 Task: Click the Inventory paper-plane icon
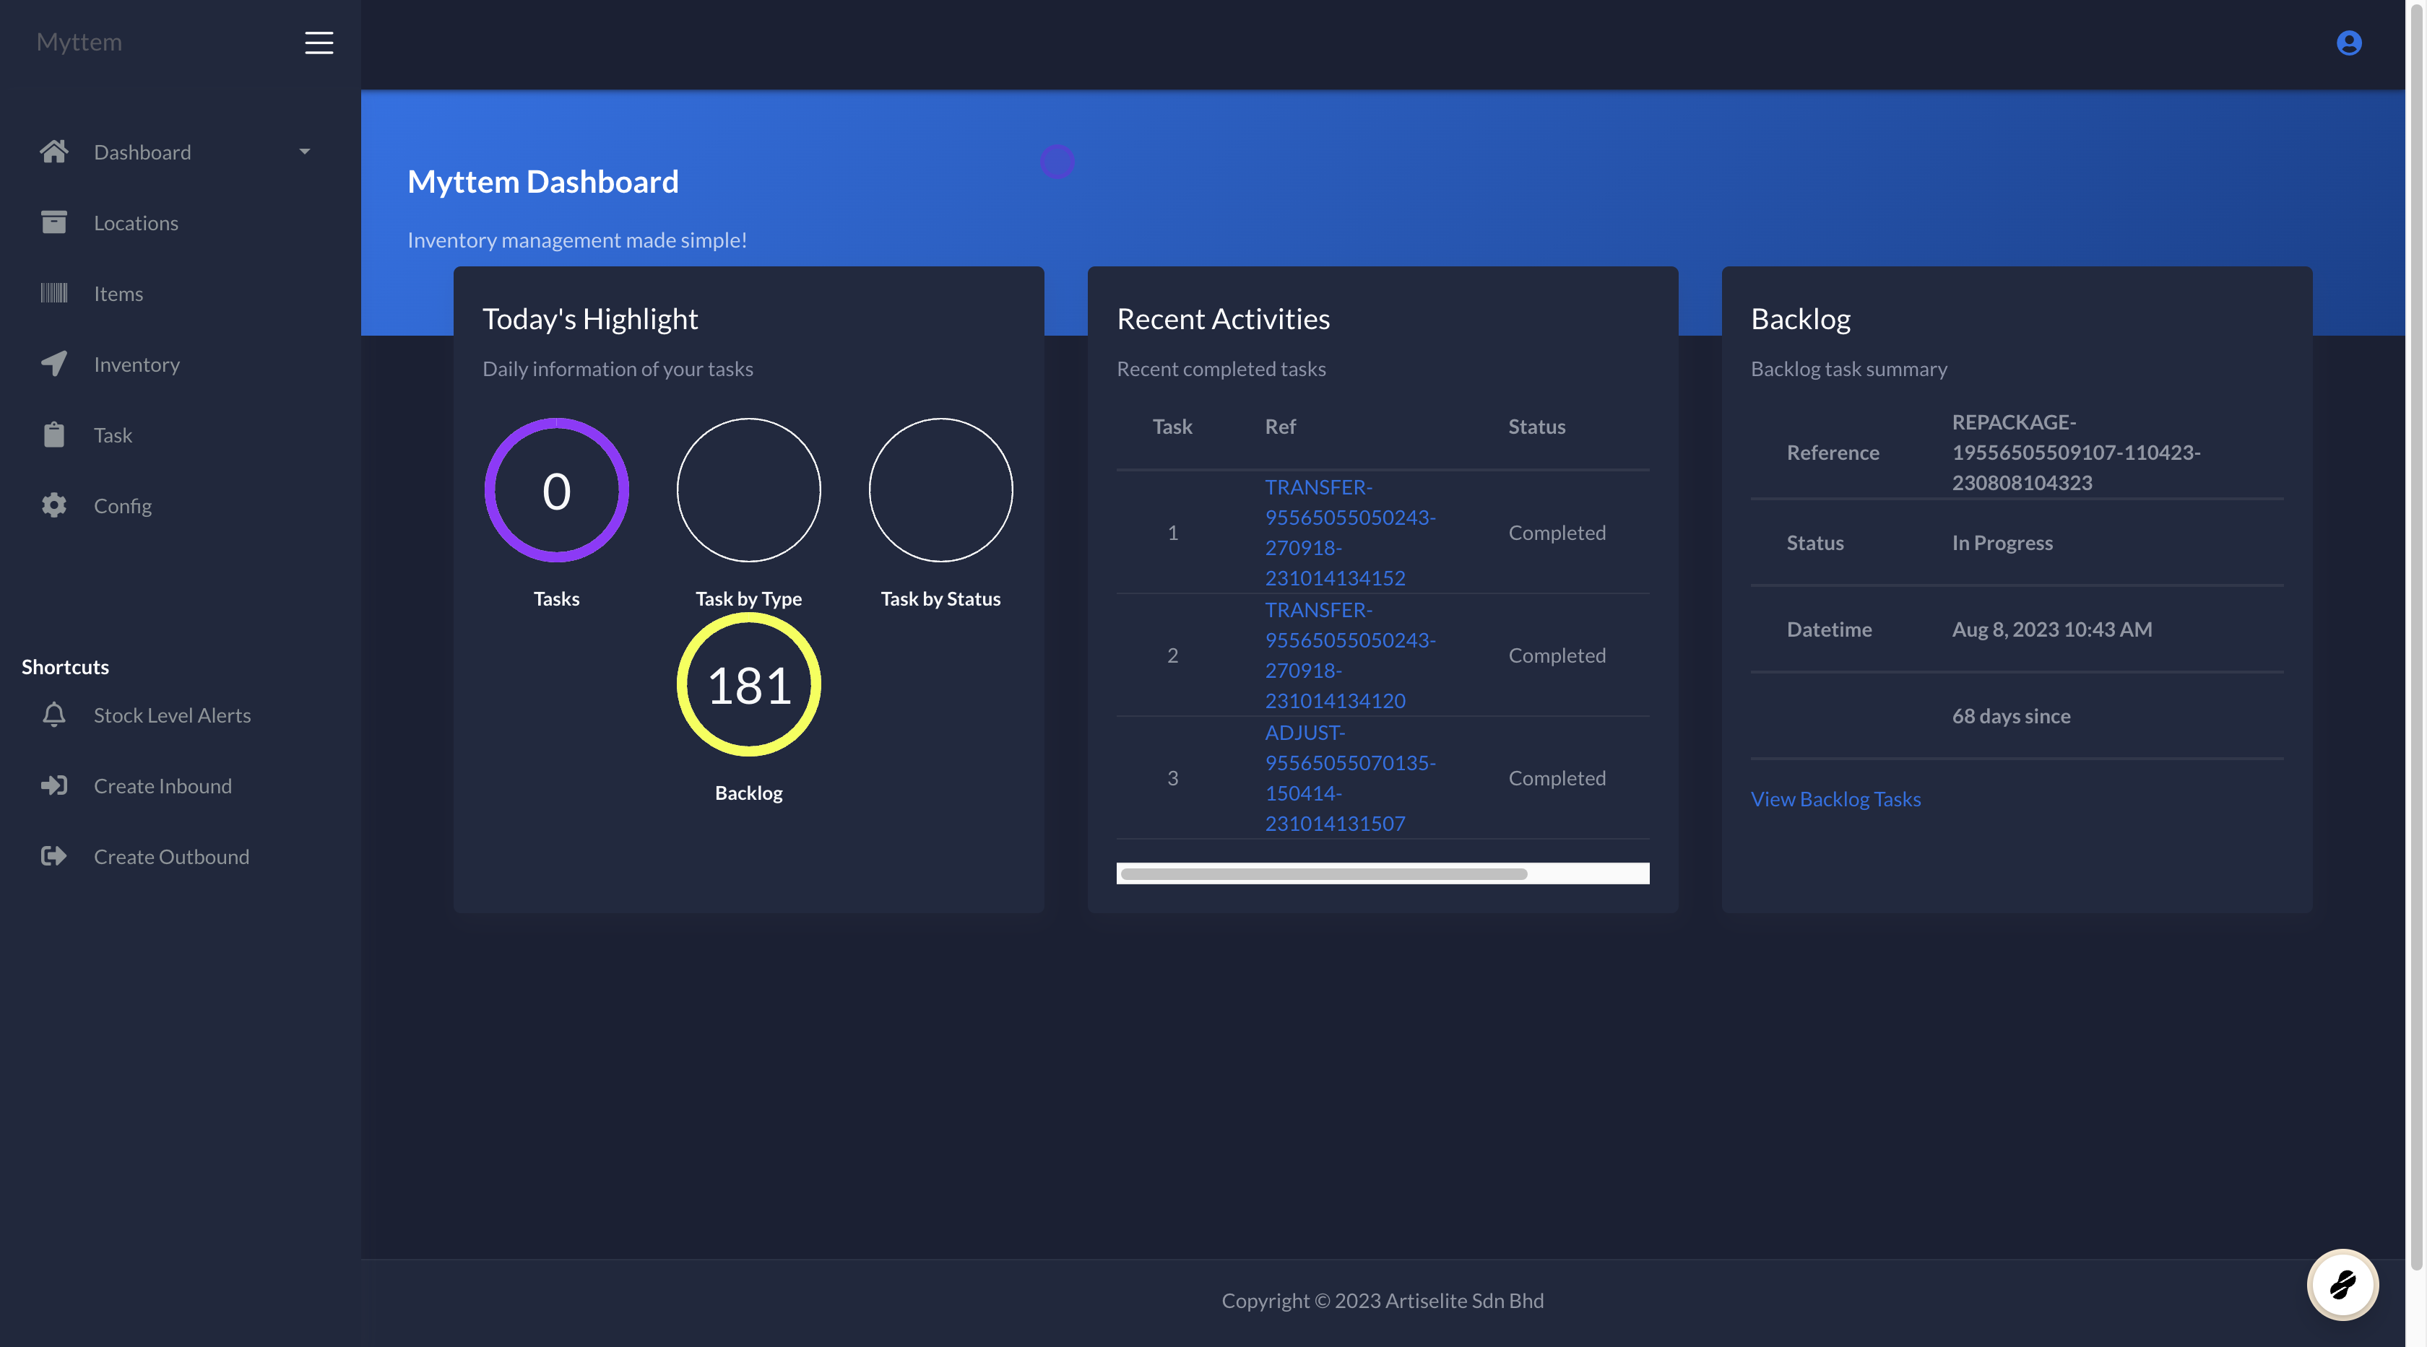click(x=53, y=363)
